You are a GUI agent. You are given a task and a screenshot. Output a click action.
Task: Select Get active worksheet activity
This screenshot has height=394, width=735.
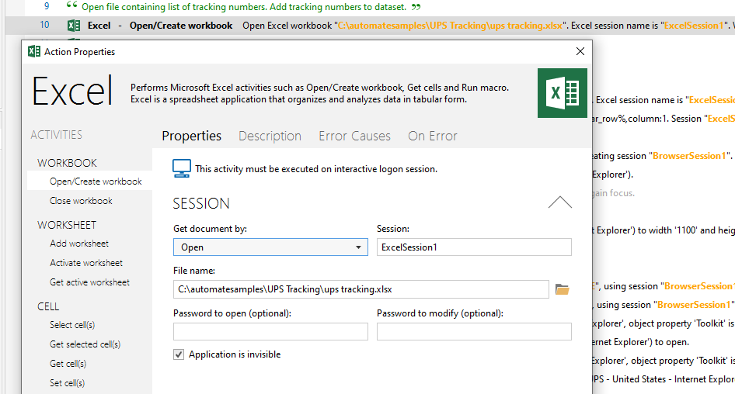tap(89, 282)
